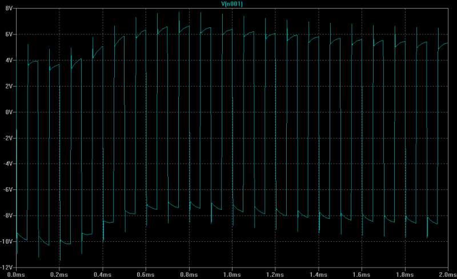457x279 pixels.
Task: Click the 0.4ms time axis label
Action: point(102,274)
